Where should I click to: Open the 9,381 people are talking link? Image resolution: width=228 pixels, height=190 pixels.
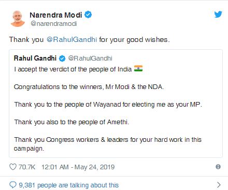(x=69, y=185)
